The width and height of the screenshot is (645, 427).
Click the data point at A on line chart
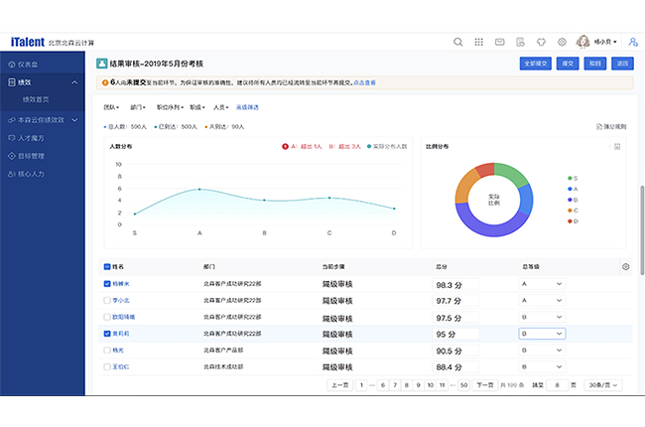pyautogui.click(x=199, y=190)
